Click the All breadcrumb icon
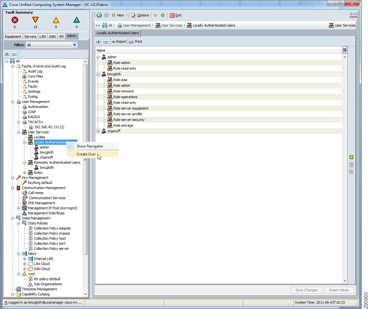Image resolution: width=368 pixels, height=309 pixels. [x=105, y=25]
